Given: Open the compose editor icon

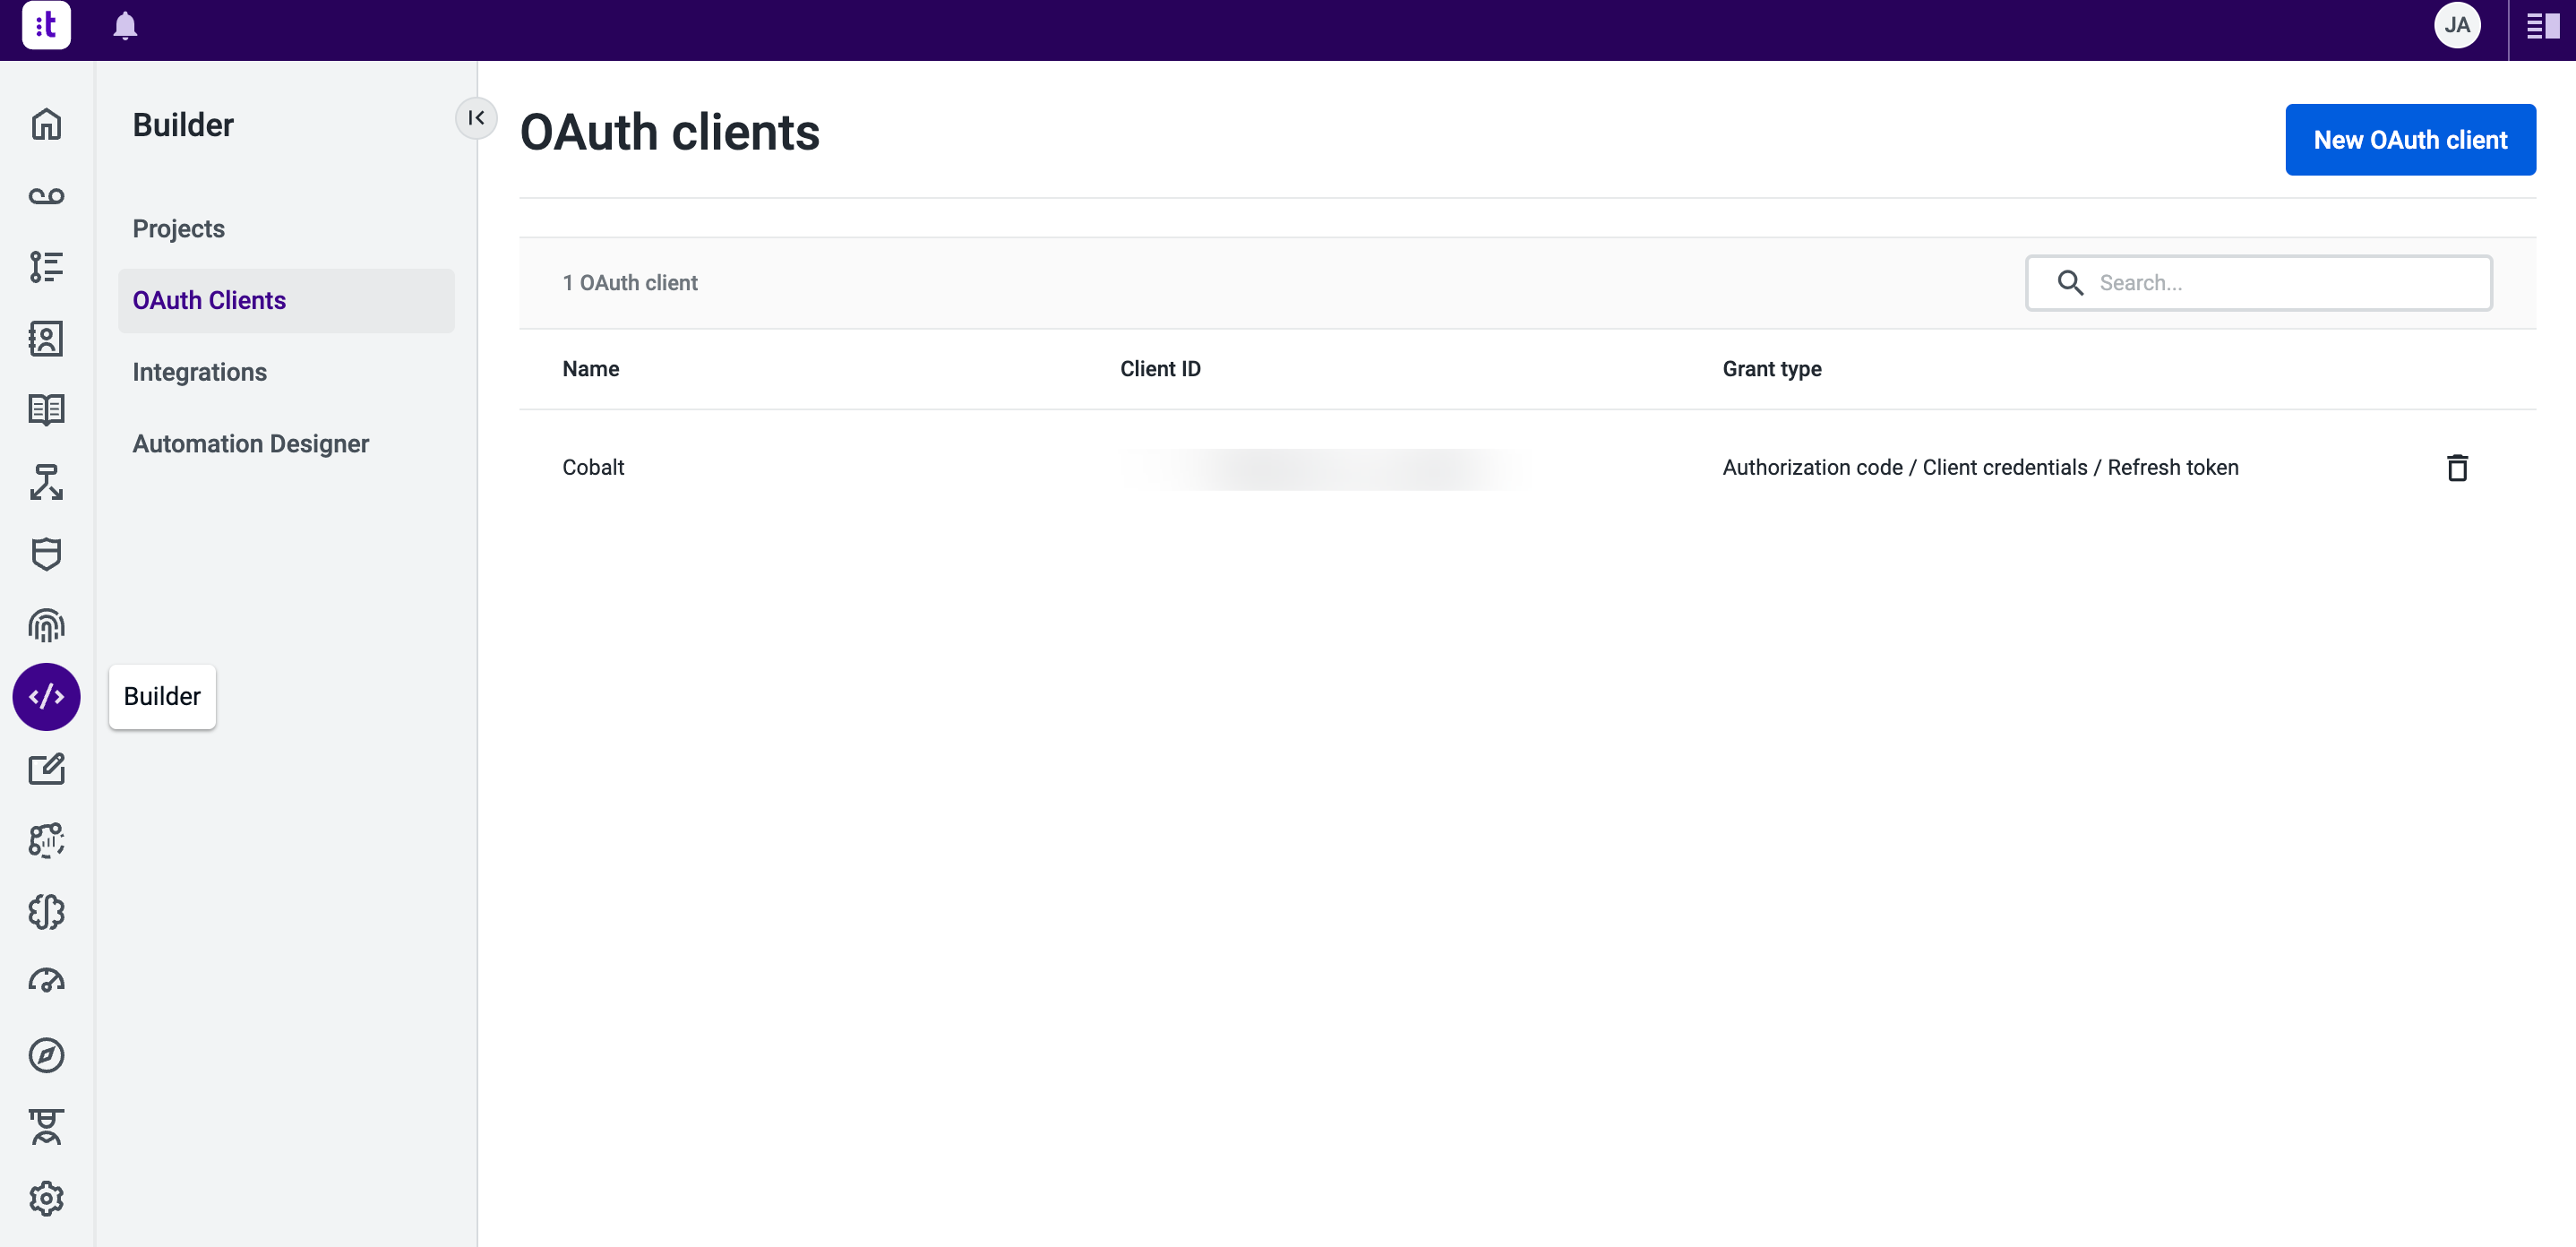Looking at the screenshot, I should tap(46, 769).
